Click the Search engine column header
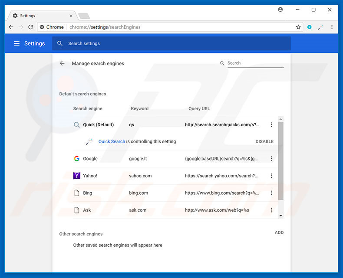Screen dimensions: 343x278 88,108
